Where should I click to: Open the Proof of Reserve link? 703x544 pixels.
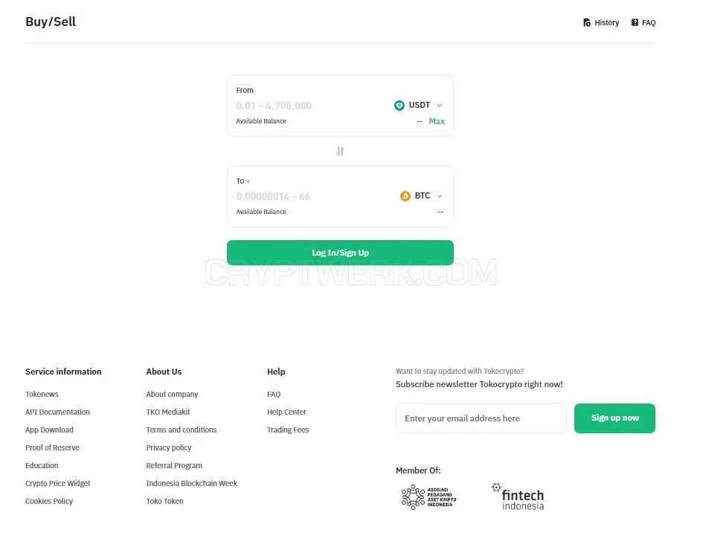click(x=52, y=447)
